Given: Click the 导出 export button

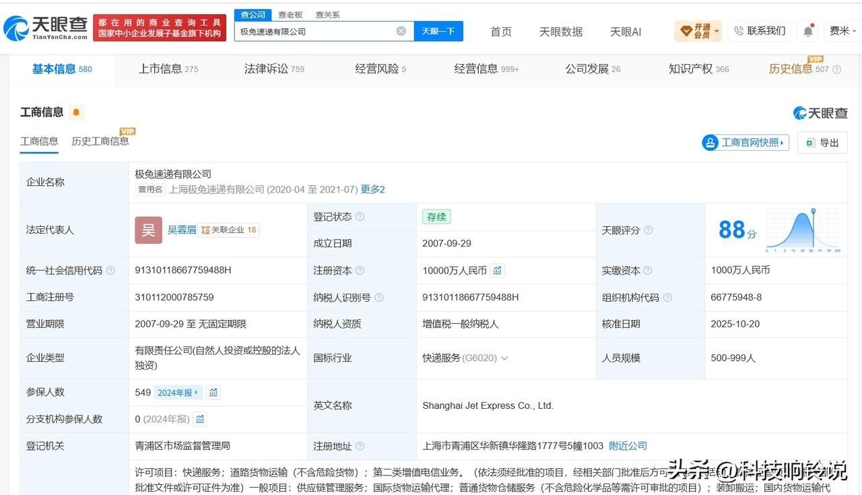Looking at the screenshot, I should [x=822, y=143].
